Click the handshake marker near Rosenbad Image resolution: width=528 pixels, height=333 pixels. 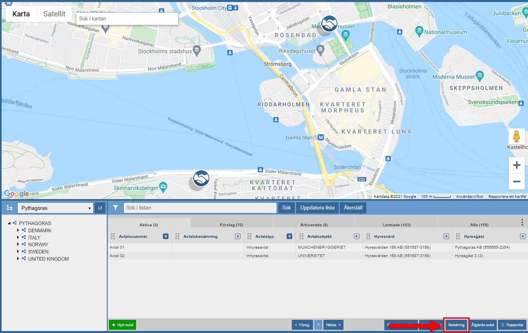[x=329, y=24]
